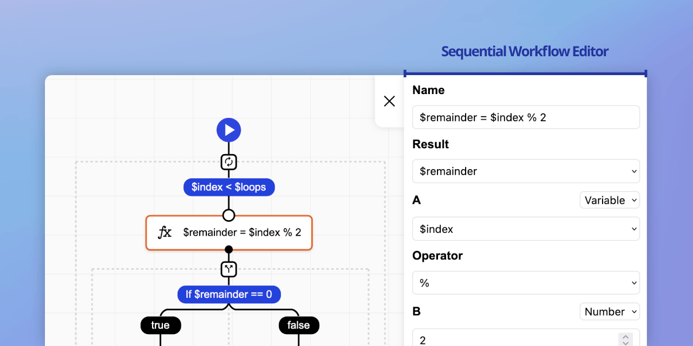Screen dimensions: 693x346
Task: Select the true branch label
Action: tap(160, 325)
